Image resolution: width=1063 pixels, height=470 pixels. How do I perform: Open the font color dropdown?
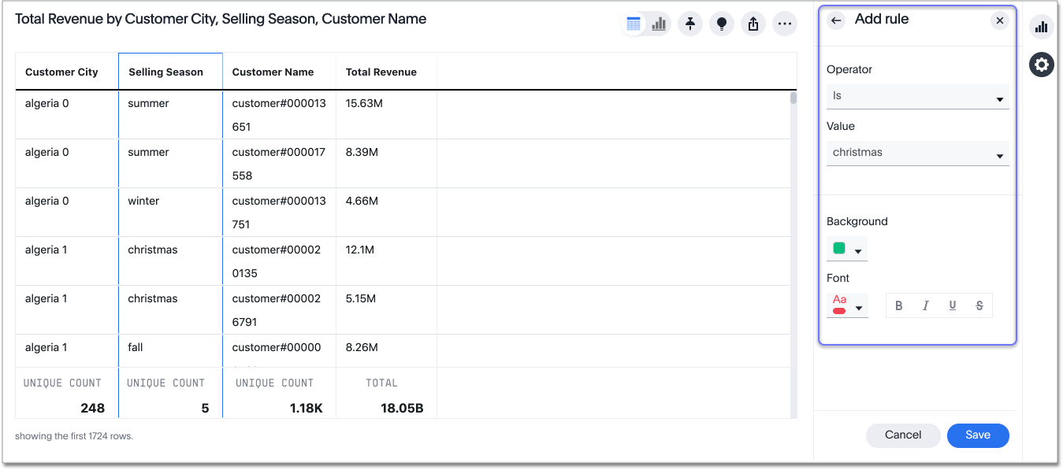click(x=848, y=305)
